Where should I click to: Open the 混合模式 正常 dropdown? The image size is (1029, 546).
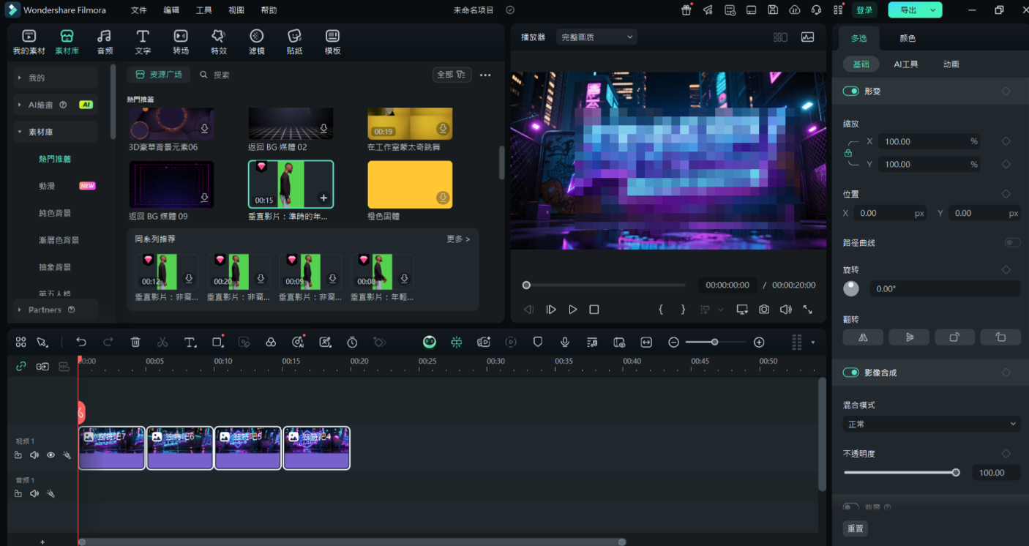932,424
